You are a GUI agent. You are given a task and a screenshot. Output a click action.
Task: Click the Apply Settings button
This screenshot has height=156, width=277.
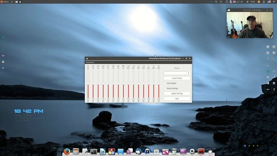177,94
